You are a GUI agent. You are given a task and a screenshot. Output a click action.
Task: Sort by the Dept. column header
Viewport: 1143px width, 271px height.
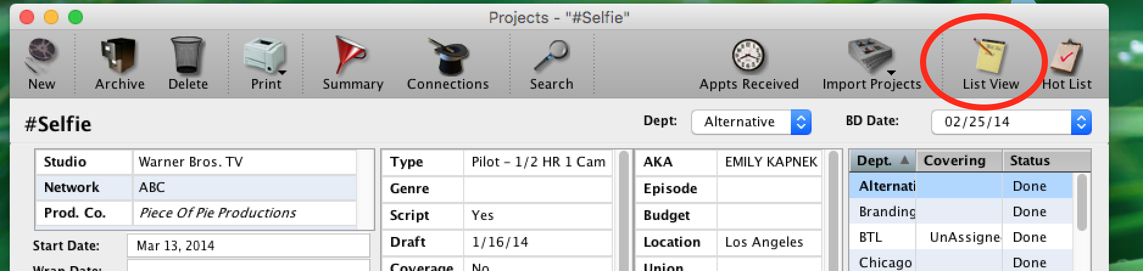(x=883, y=161)
